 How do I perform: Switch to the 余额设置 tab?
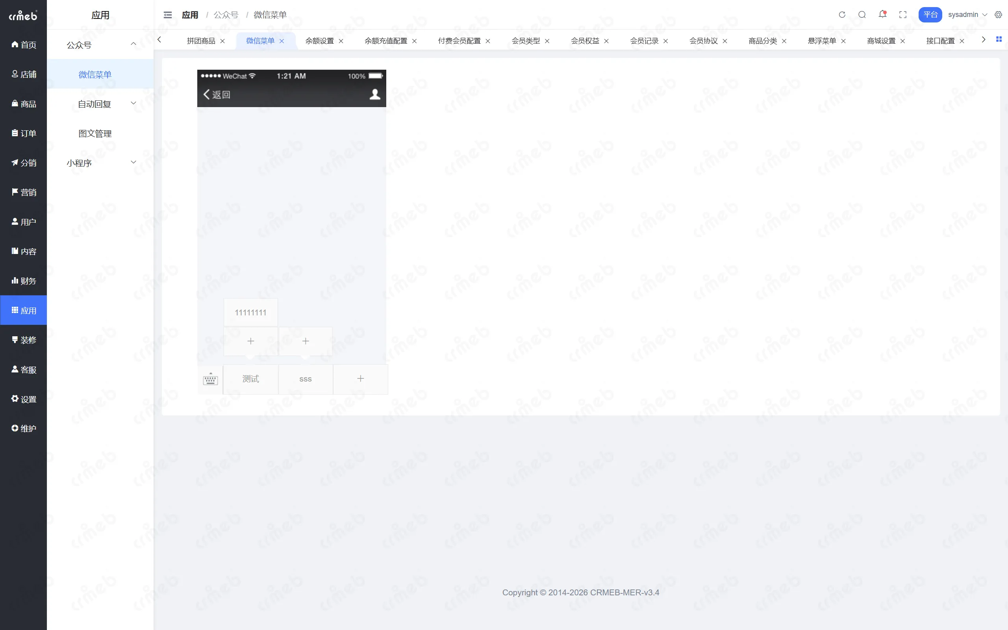click(319, 41)
